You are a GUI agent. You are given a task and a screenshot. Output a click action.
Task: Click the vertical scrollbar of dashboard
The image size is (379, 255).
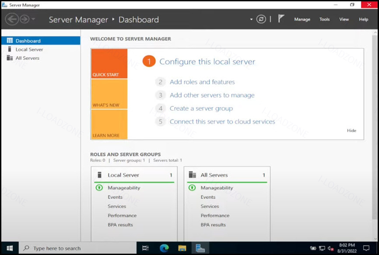[x=375, y=127]
